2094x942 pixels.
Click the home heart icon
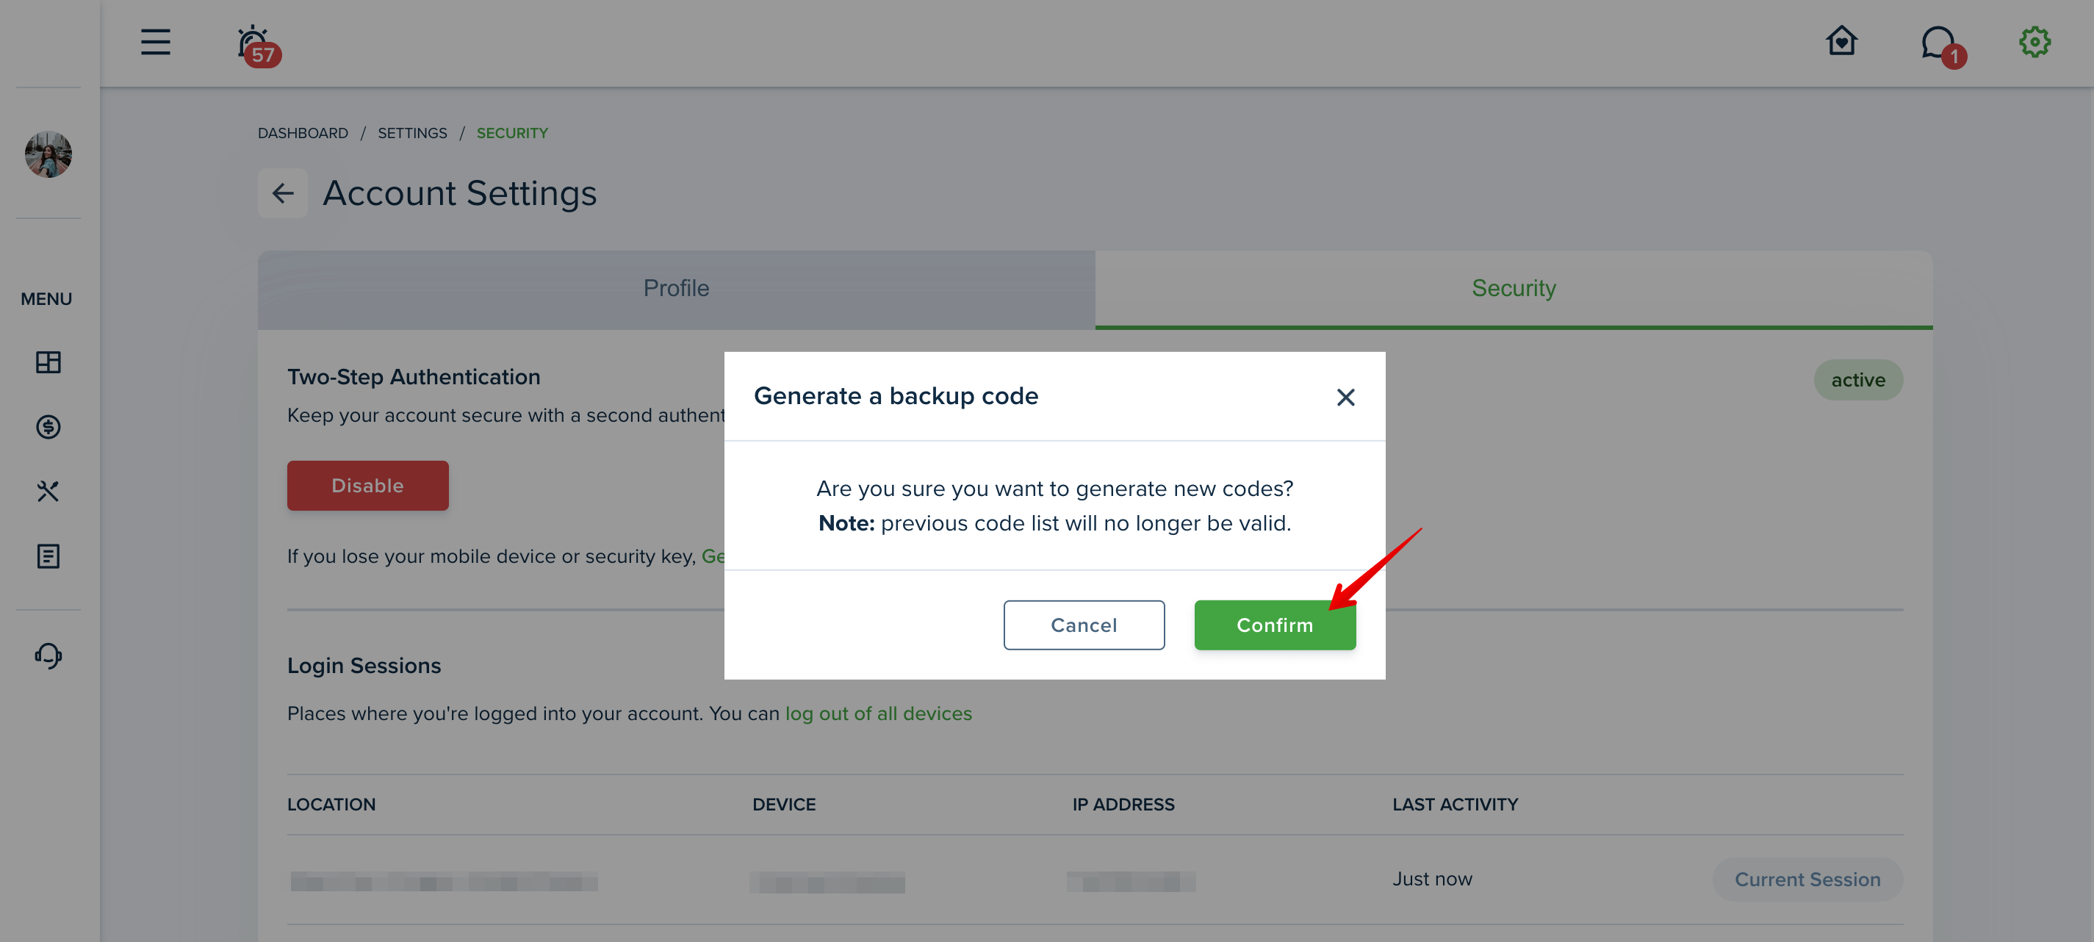tap(1841, 40)
